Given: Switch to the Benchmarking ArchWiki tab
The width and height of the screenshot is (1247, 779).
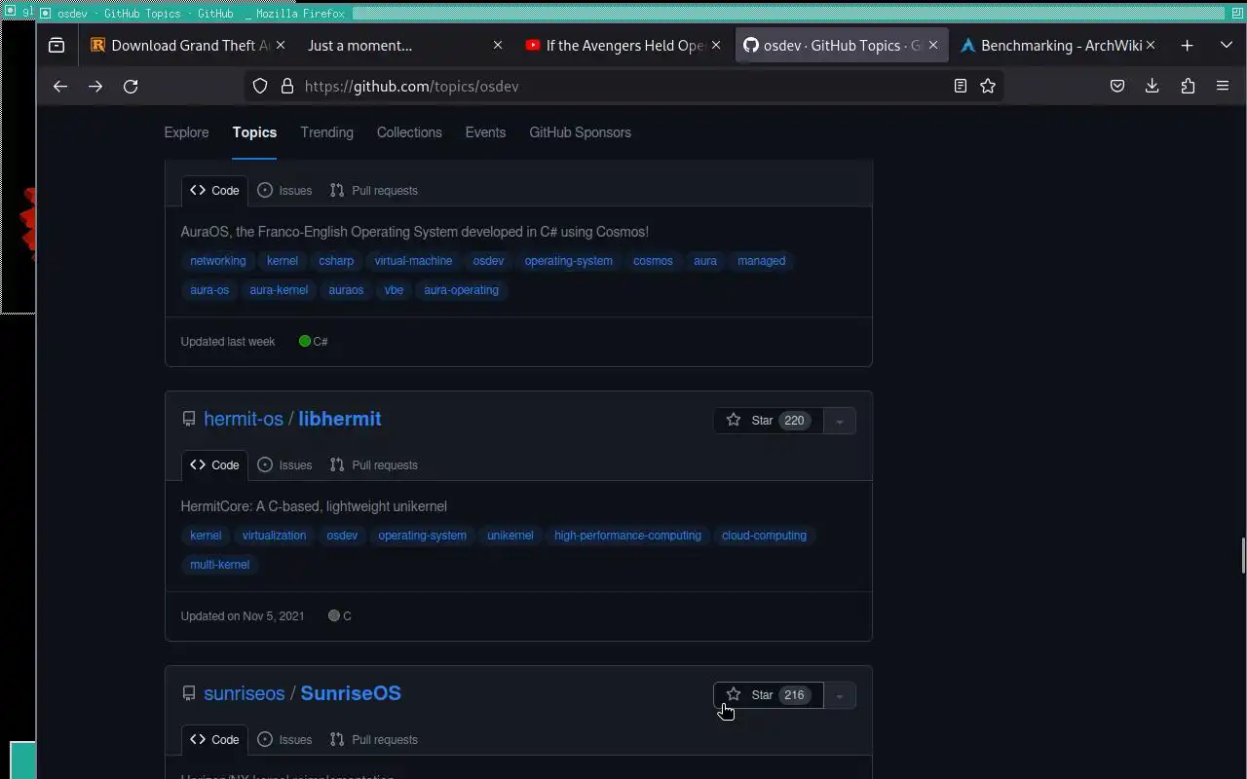Looking at the screenshot, I should pos(1057,46).
